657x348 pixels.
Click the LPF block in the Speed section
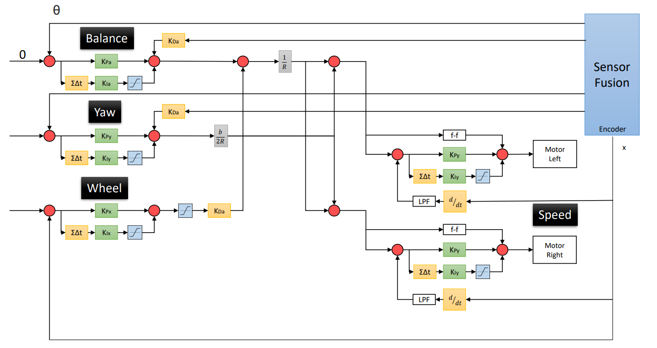[x=425, y=299]
